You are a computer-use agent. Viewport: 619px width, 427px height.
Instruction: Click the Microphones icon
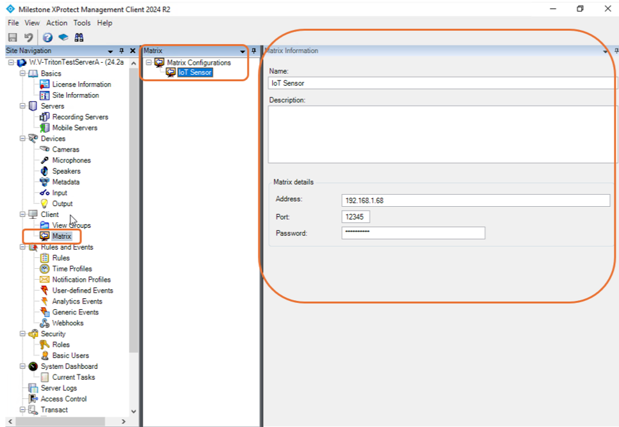(45, 160)
